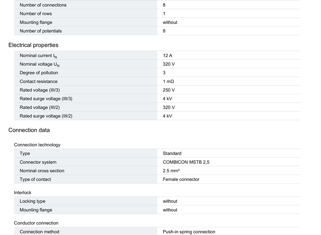
Task: Select the Nominal cross section label
Action: (x=42, y=170)
